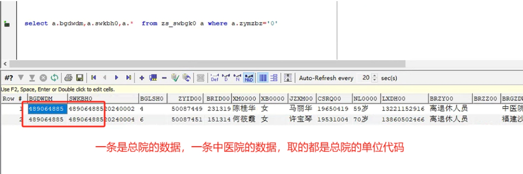Click birth date cell 19531004
This screenshot has height=174, width=523.
pos(334,119)
